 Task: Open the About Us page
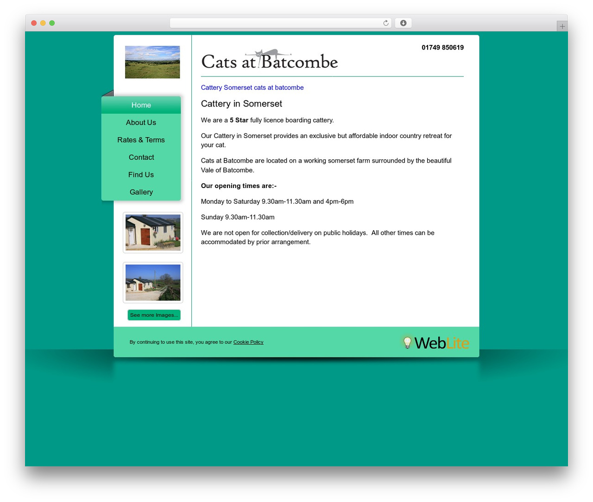pos(141,123)
